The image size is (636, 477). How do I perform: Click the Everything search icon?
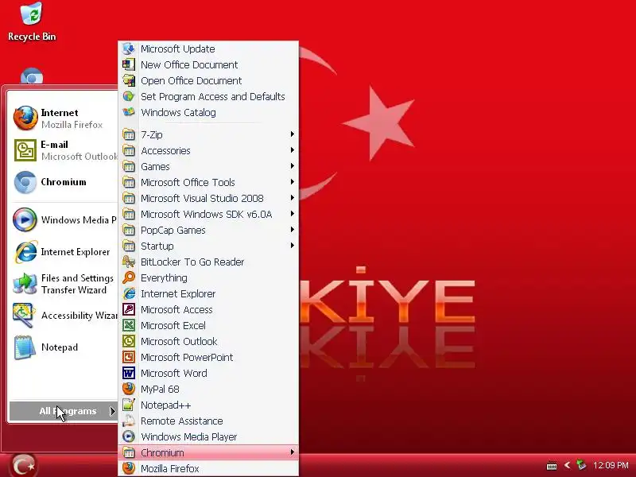coord(129,277)
